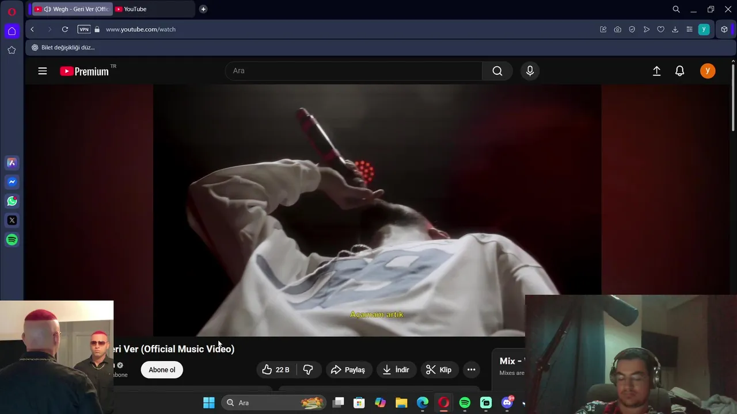Viewport: 737px width, 414px height.
Task: Toggle the VPN badge in address bar
Action: [84, 29]
